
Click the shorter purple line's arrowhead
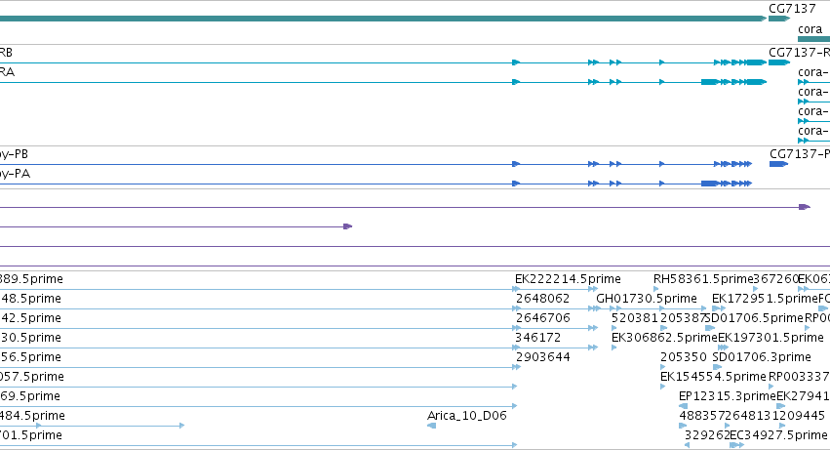(348, 226)
